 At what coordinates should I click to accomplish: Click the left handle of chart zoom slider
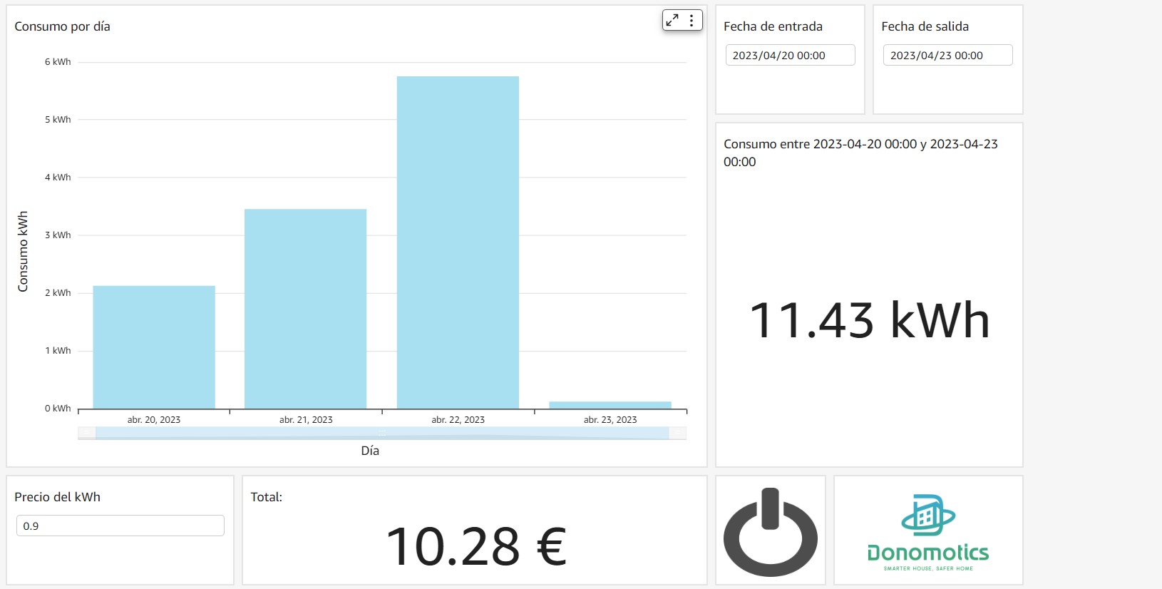86,433
